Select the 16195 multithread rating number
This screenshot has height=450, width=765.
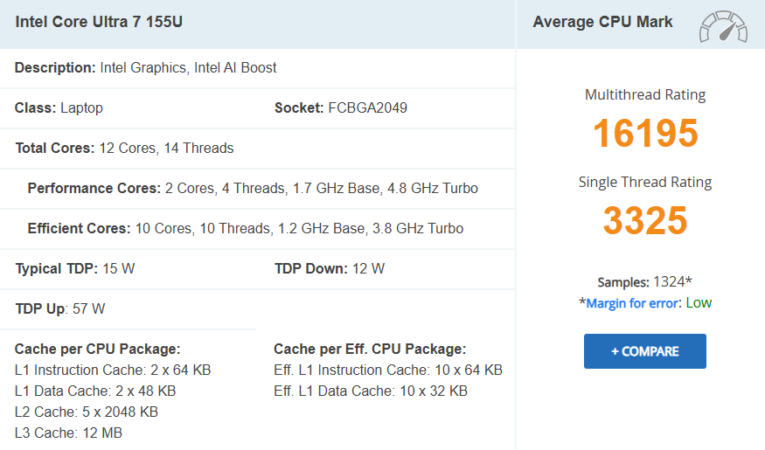pos(645,134)
